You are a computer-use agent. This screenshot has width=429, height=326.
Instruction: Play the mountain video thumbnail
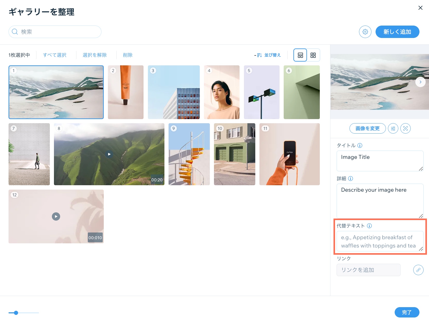tap(109, 154)
